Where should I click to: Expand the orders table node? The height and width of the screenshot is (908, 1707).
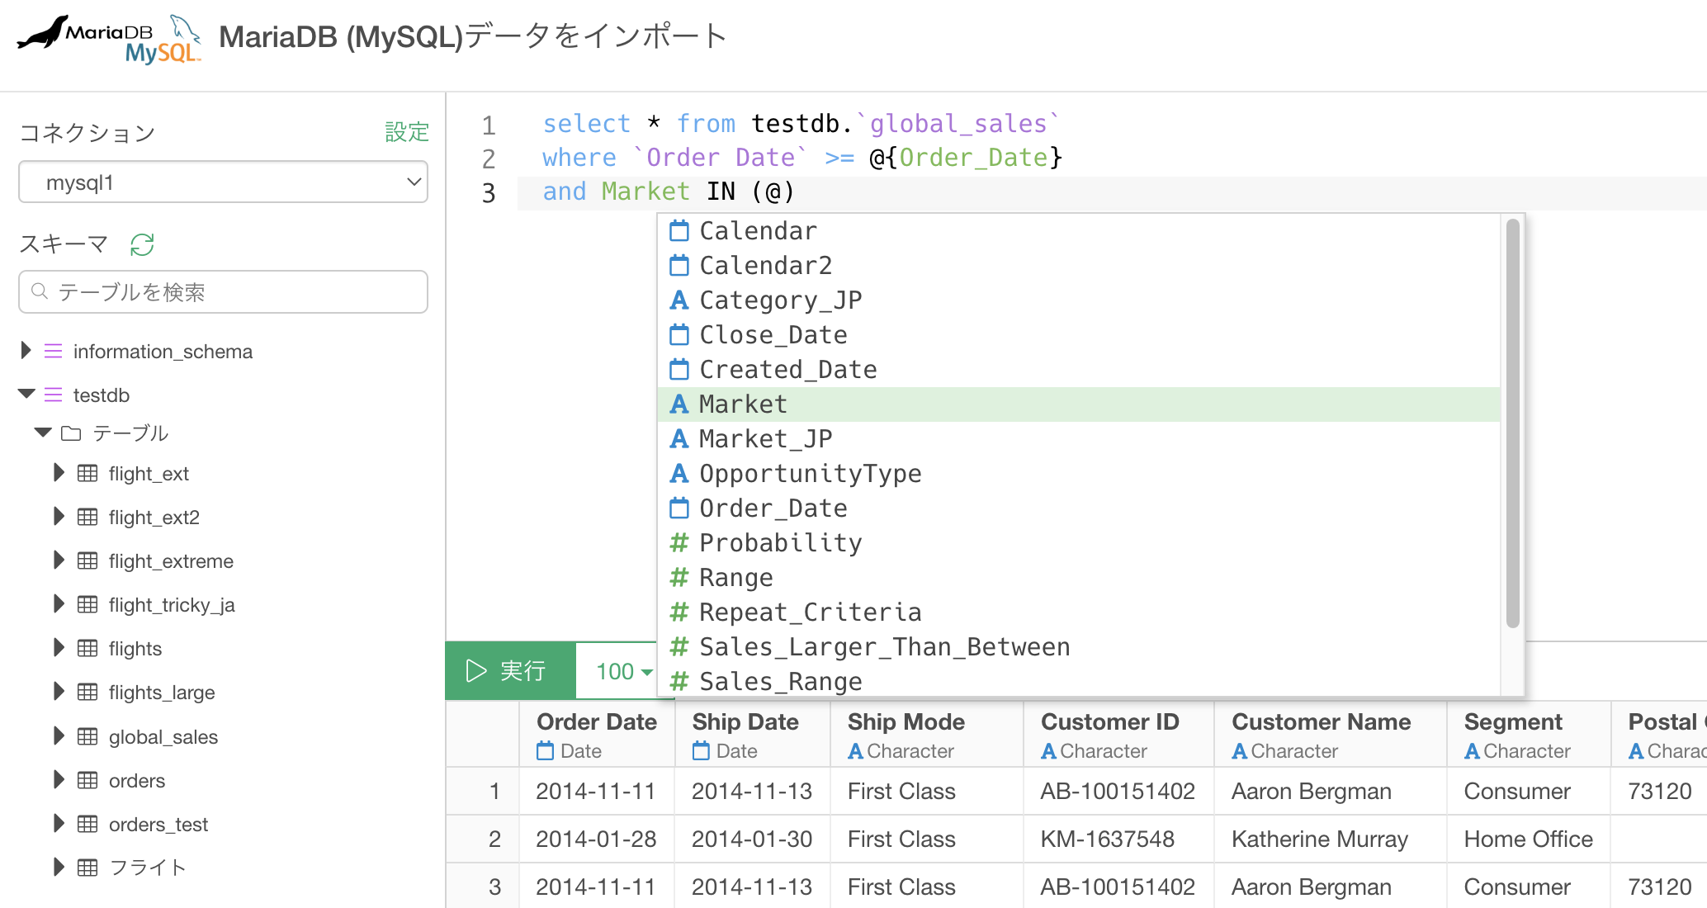coord(59,780)
